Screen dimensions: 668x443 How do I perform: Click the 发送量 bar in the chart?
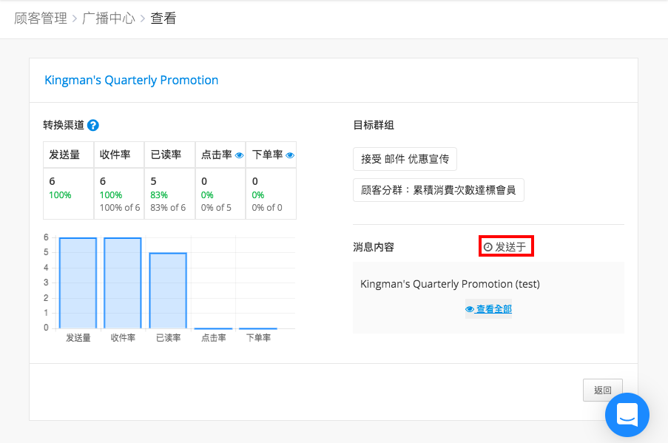[78, 283]
